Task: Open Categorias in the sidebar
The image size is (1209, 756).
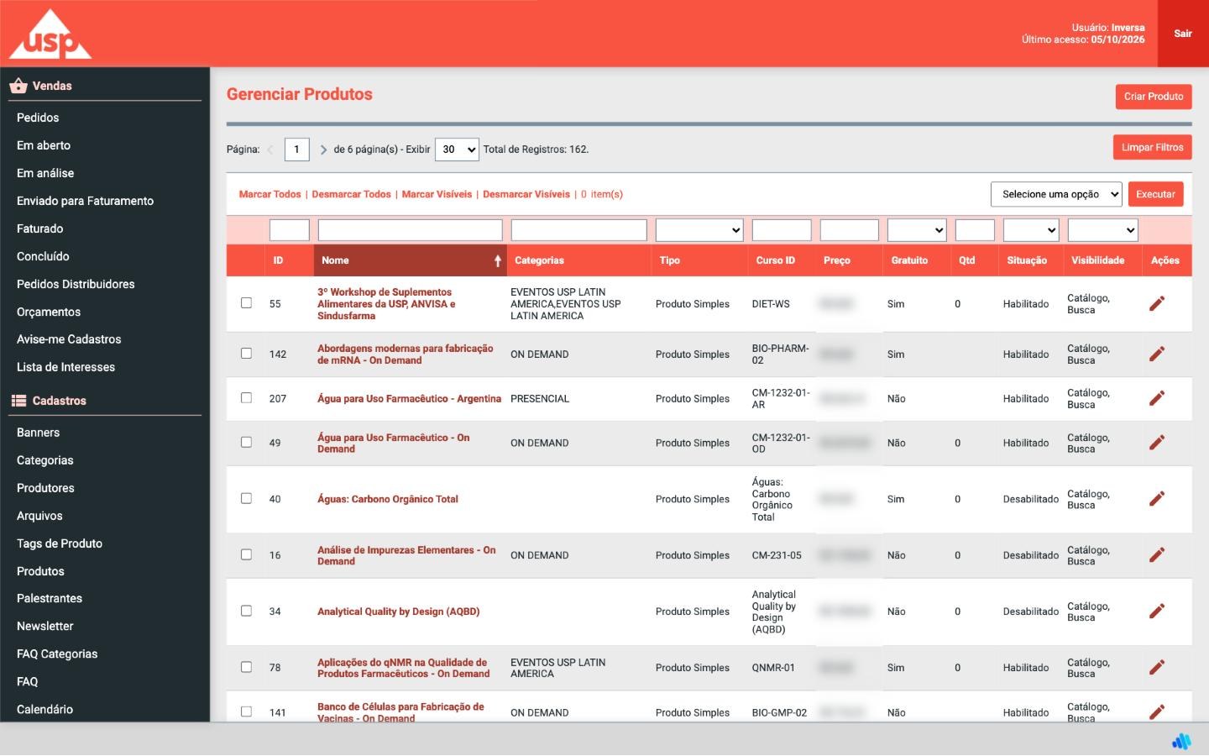Action: pyautogui.click(x=44, y=460)
